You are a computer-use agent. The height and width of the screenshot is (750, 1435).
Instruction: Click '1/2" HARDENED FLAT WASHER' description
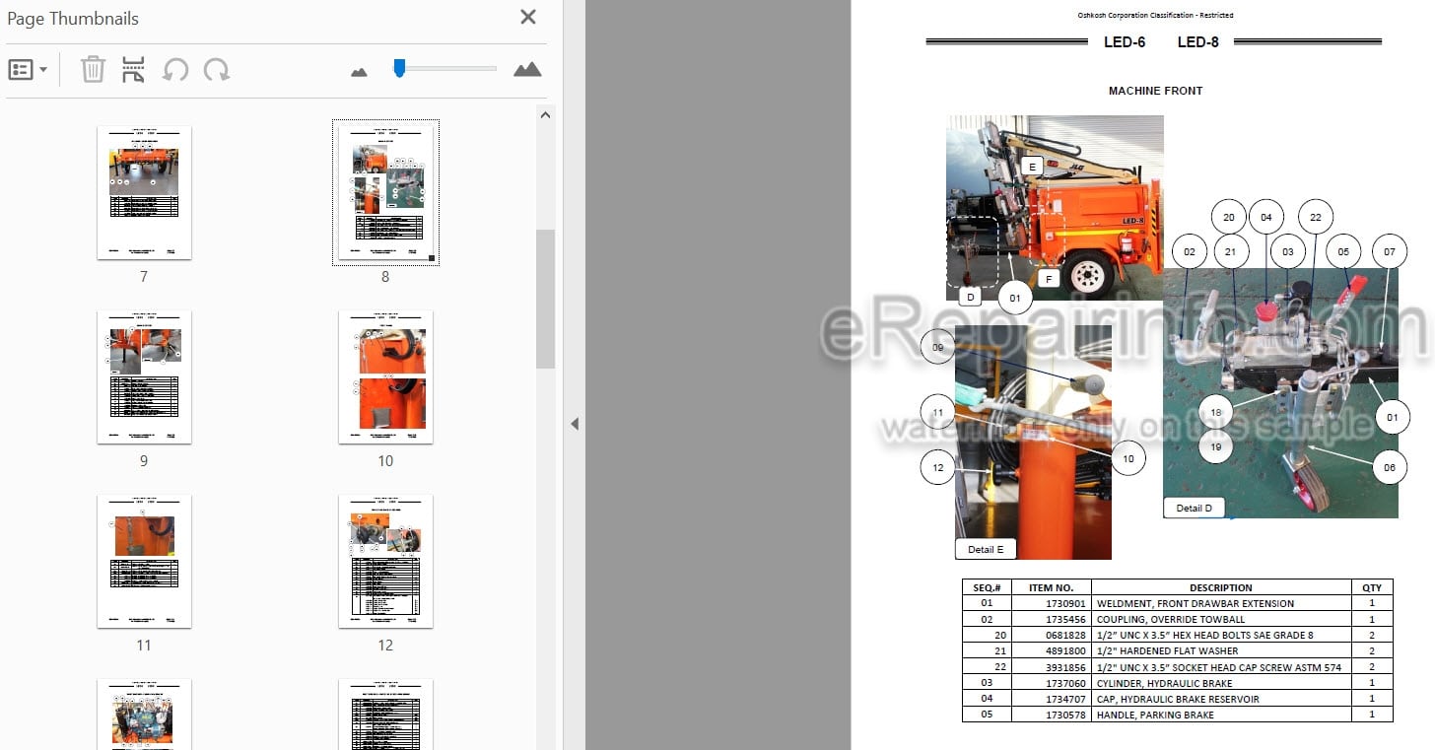[1168, 651]
